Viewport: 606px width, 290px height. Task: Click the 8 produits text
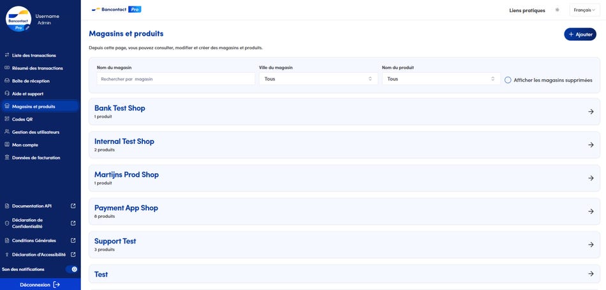[x=105, y=217]
